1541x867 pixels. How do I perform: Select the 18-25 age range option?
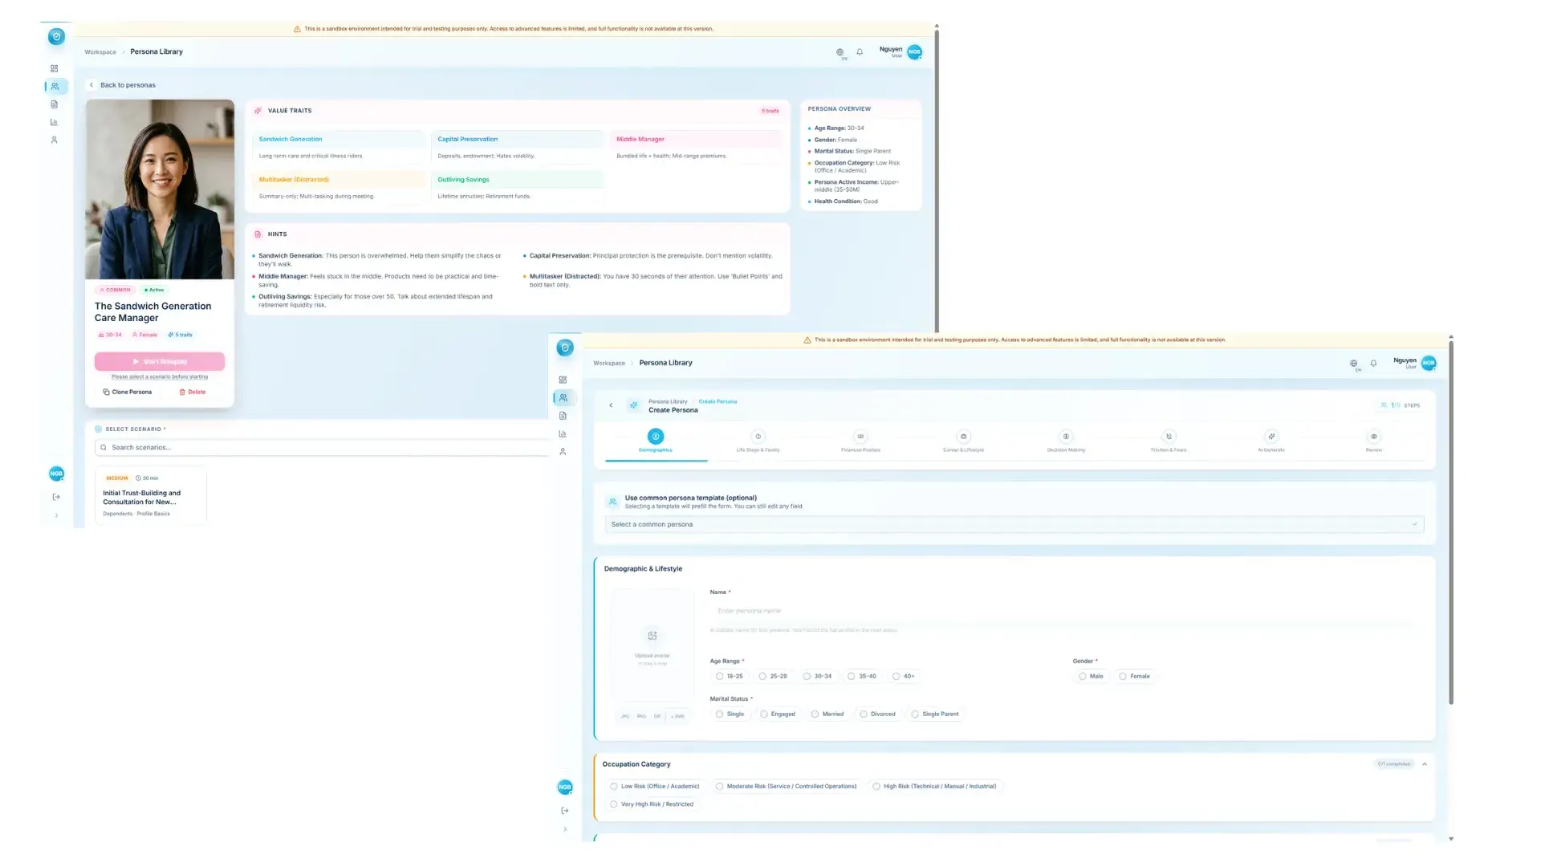pos(730,677)
